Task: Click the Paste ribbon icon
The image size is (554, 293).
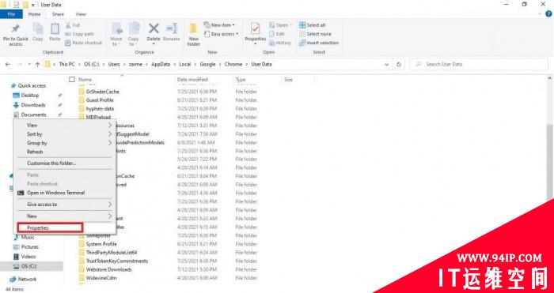Action: tap(55, 32)
